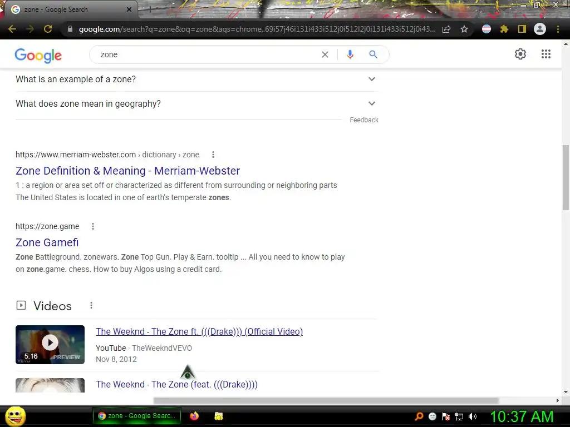Bookmark this page with the star icon
This screenshot has height=427, width=570.
(464, 29)
